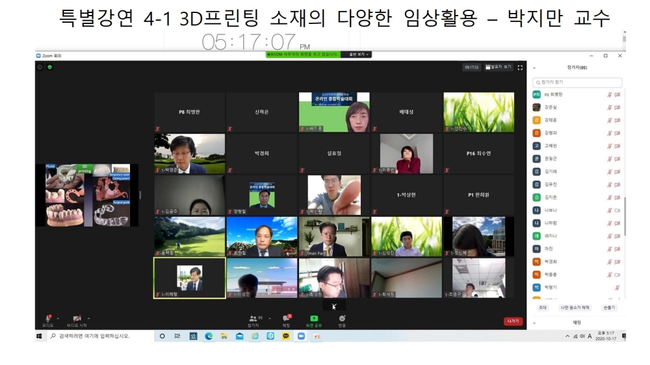The image size is (650, 365).
Task: Open the reactions emoji icon
Action: (342, 318)
